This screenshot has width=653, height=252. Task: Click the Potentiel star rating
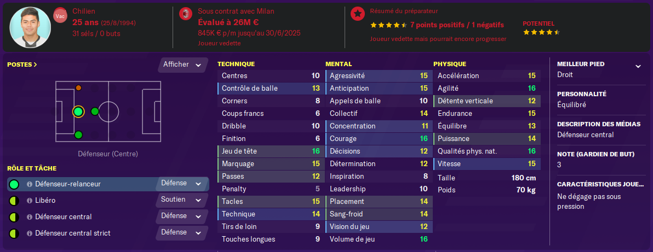click(541, 32)
